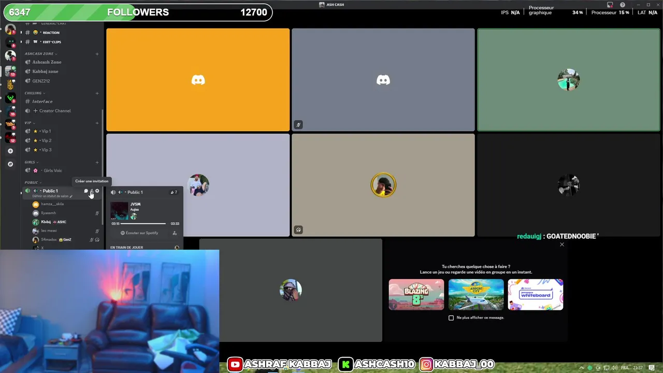Check Ne plus afficher ce message box
This screenshot has width=663, height=373.
tap(451, 318)
